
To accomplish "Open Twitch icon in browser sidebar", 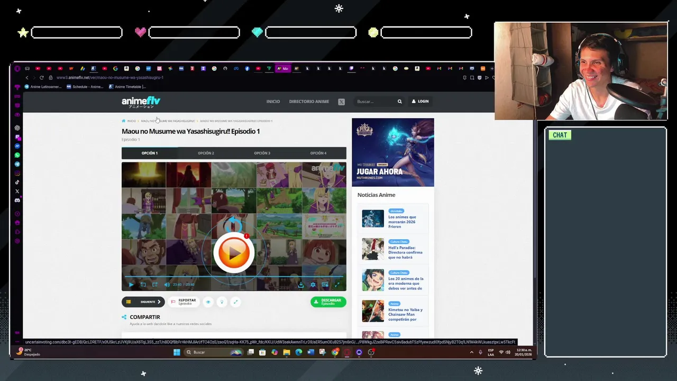I will [x=17, y=137].
